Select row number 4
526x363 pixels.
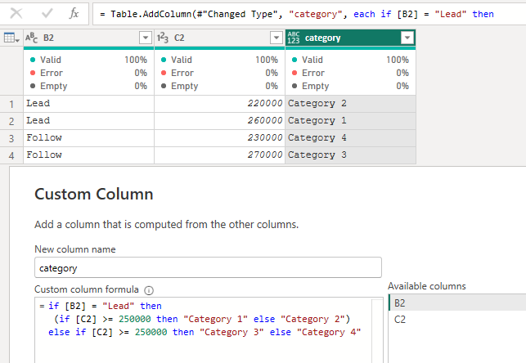[x=11, y=155]
